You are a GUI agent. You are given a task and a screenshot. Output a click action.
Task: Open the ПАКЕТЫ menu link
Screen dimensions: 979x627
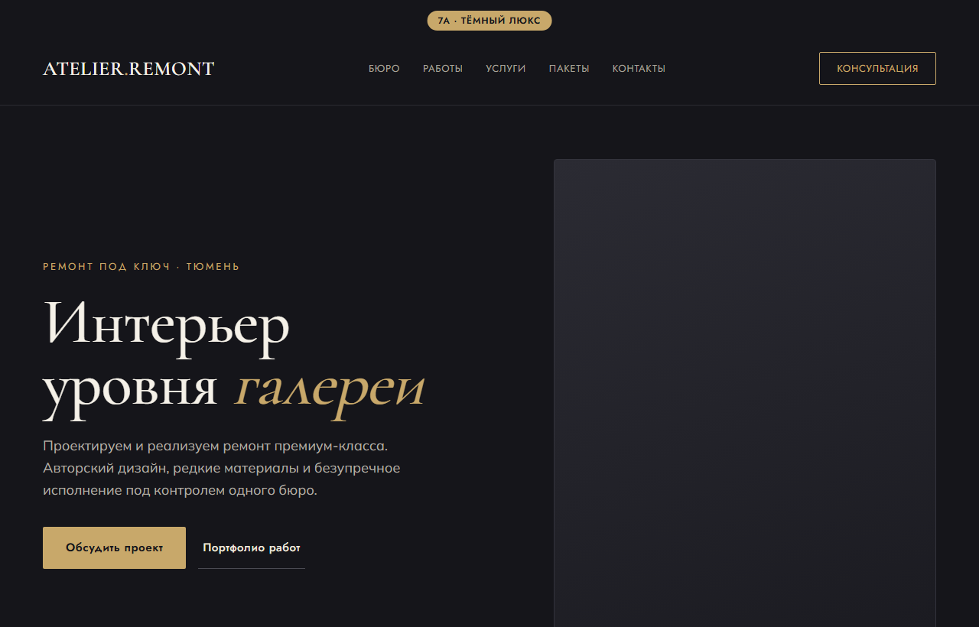pyautogui.click(x=569, y=69)
